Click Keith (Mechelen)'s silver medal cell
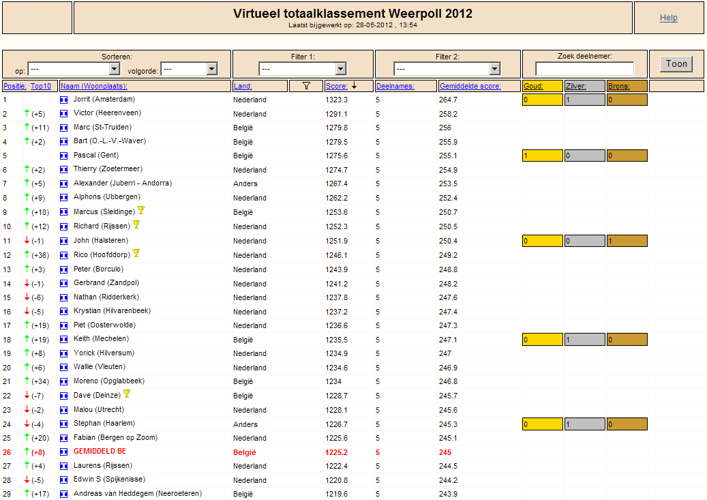Screen dimensions: 707x500 tap(585, 339)
